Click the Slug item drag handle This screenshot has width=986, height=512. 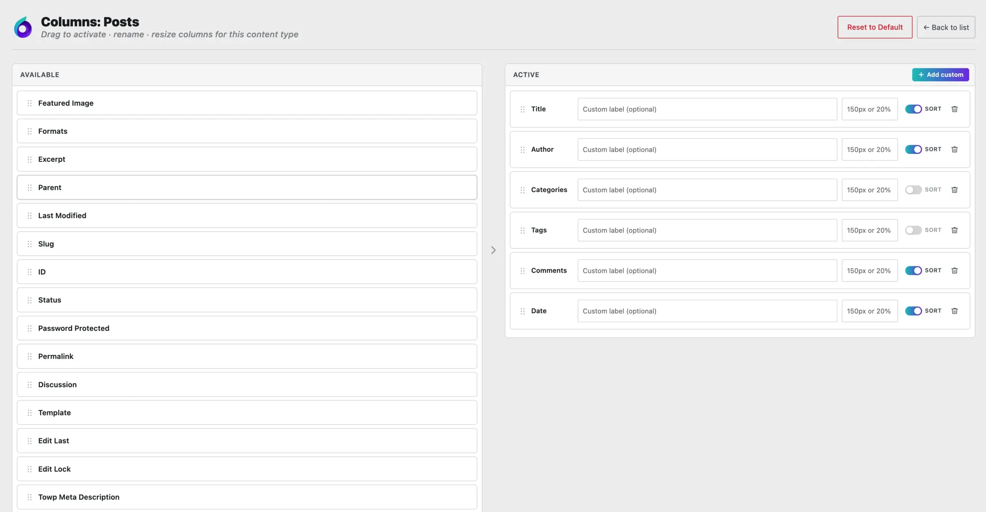(30, 244)
